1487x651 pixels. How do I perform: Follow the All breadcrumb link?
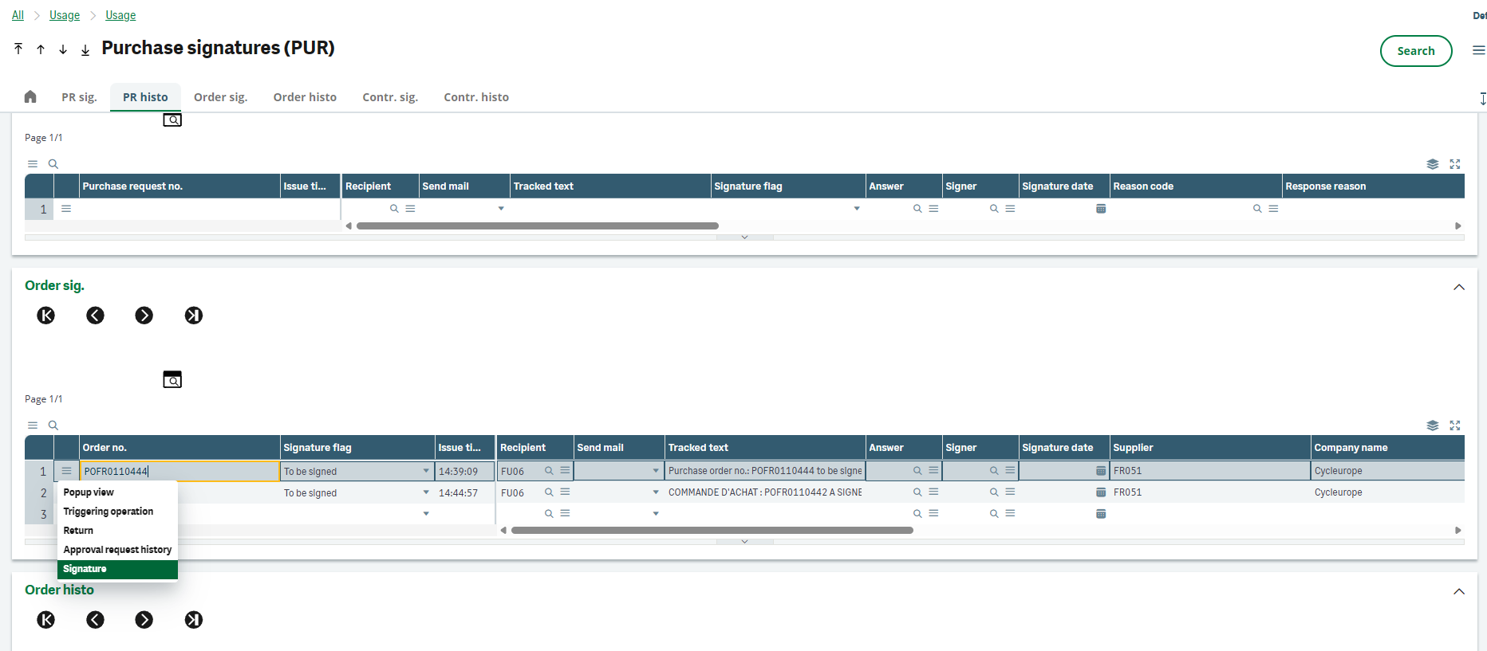coord(18,15)
